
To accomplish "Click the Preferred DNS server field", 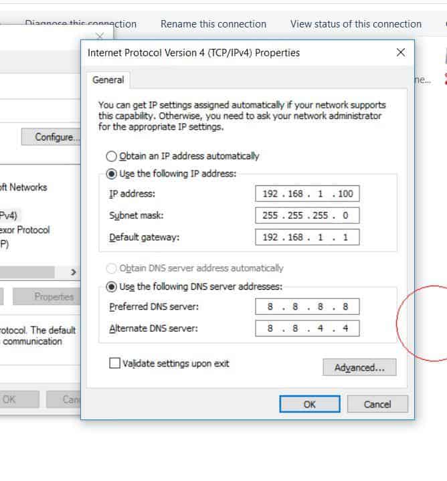I will (x=307, y=307).
